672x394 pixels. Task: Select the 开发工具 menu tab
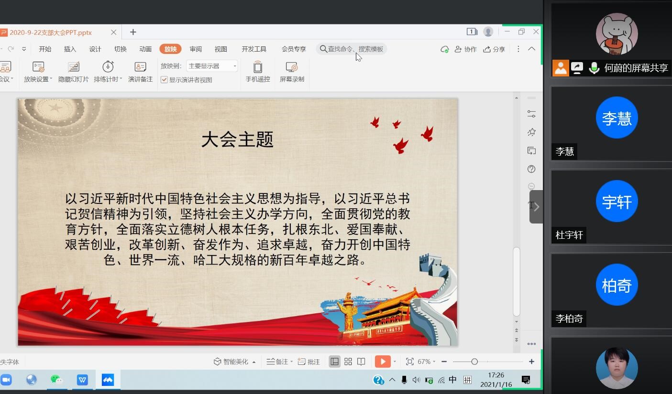(x=253, y=49)
